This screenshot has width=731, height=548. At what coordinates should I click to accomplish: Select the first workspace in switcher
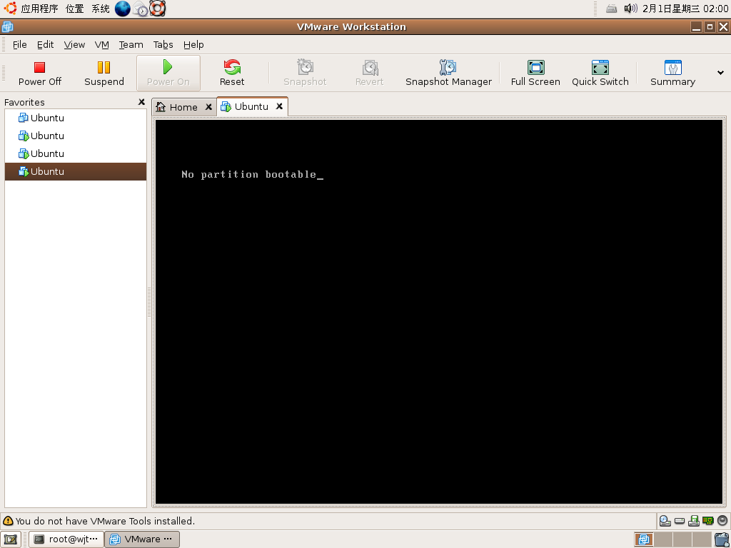point(644,539)
